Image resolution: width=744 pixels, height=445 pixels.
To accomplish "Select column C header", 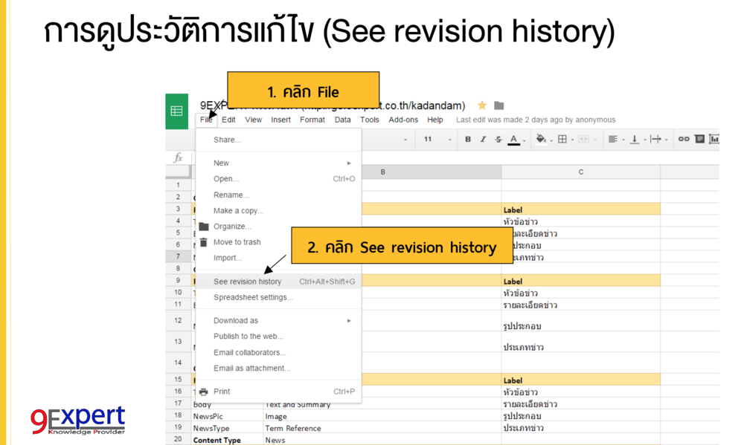I will pyautogui.click(x=583, y=171).
